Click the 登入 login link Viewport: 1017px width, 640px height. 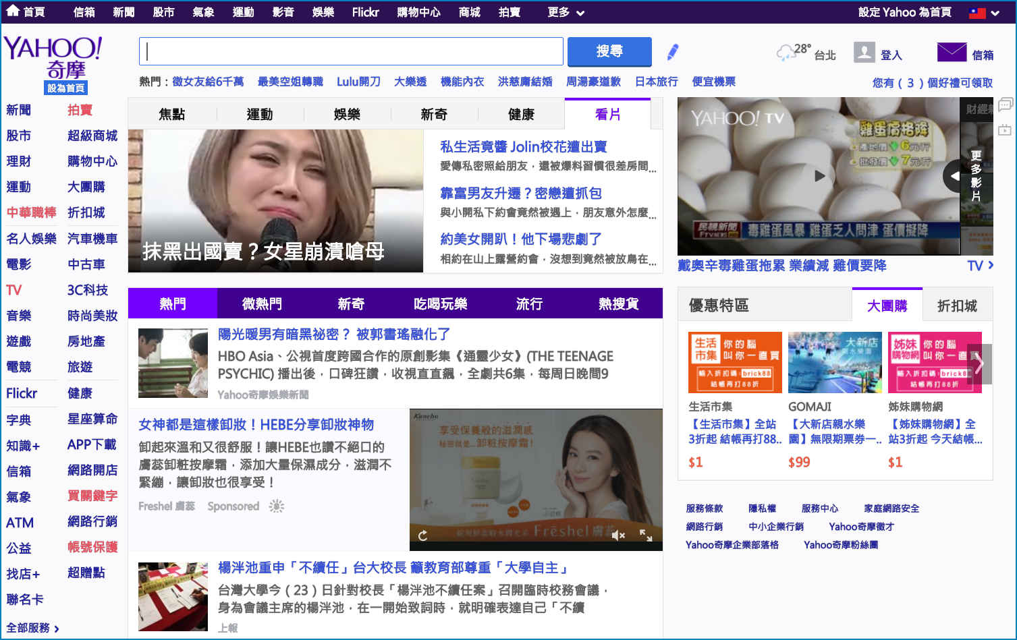coord(891,55)
